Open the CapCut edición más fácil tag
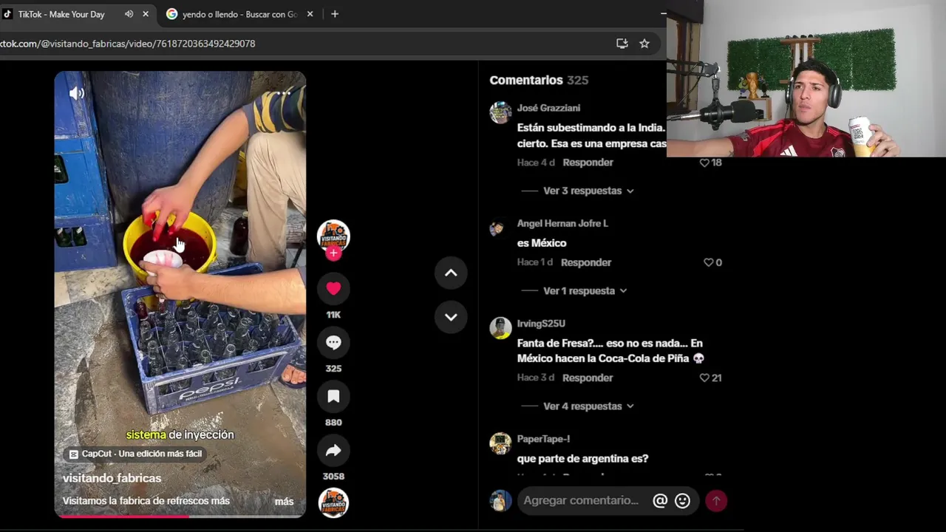 pos(135,454)
